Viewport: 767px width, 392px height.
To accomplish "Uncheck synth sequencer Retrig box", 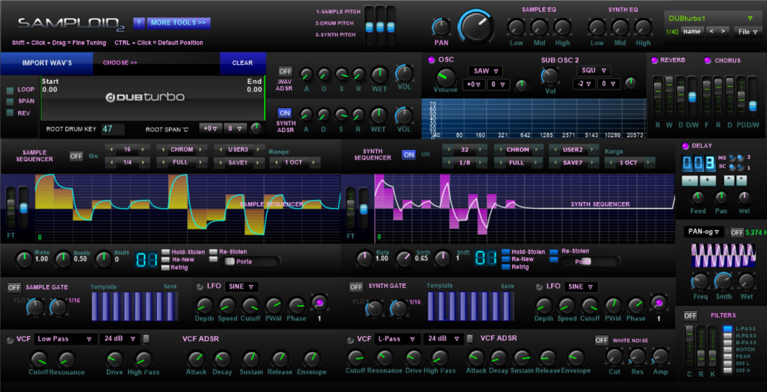I will [x=506, y=267].
